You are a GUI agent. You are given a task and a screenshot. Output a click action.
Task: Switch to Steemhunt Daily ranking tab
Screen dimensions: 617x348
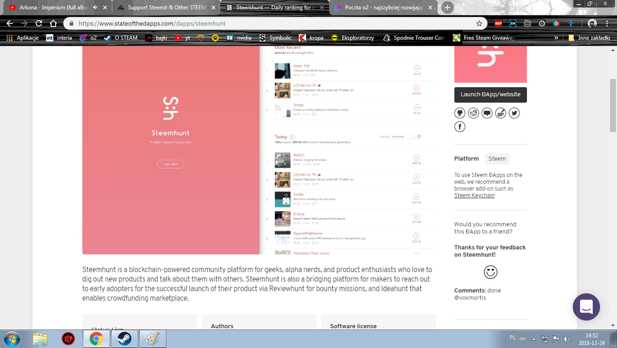pyautogui.click(x=275, y=8)
